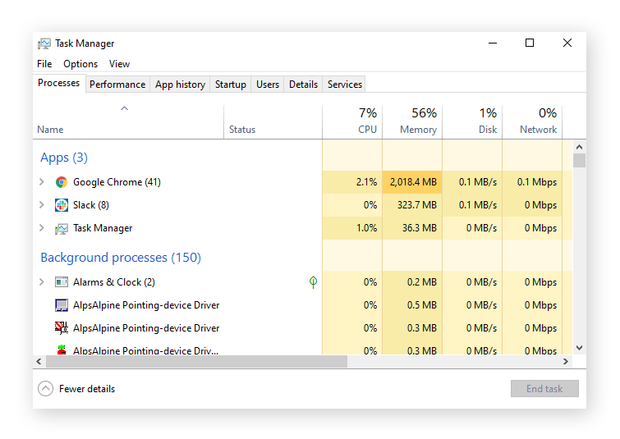Image resolution: width=620 pixels, height=439 pixels.
Task: Expand the Slack process group
Action: click(42, 205)
